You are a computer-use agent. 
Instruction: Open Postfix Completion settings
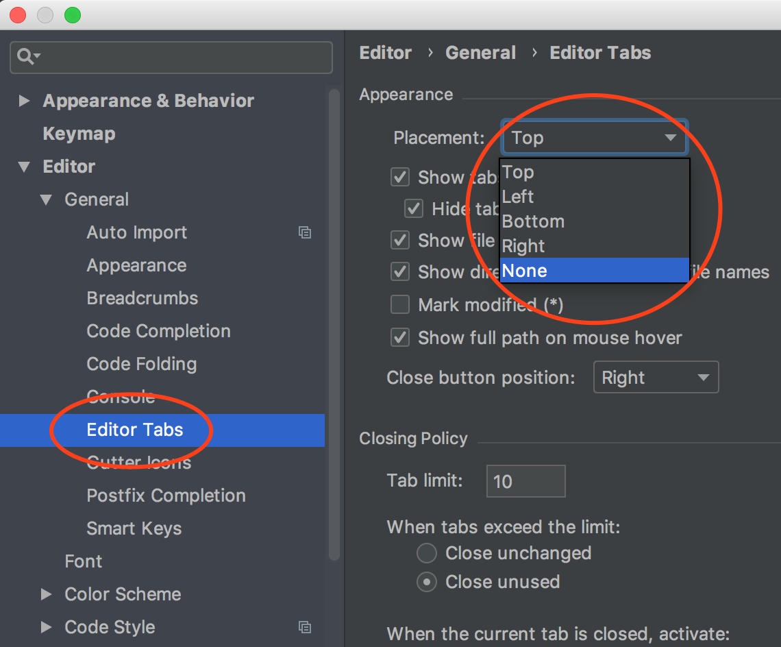[x=166, y=496]
